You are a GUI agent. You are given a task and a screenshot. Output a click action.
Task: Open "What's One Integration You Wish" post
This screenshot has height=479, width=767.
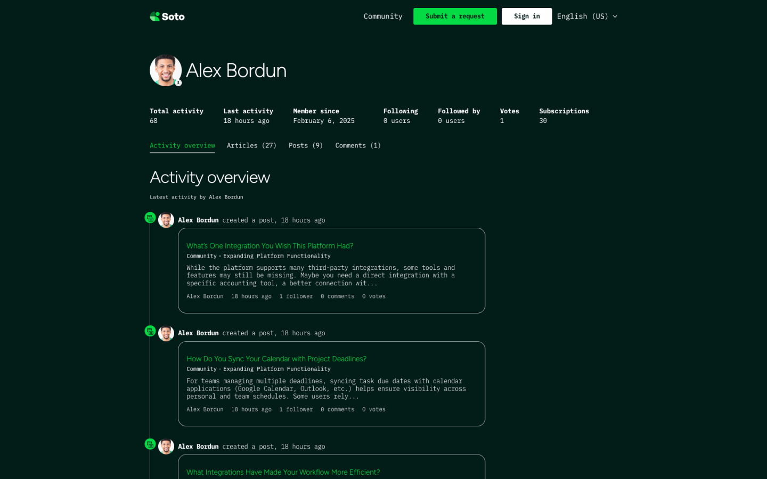coord(270,246)
